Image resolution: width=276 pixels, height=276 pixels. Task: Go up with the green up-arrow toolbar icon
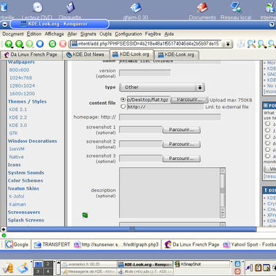[9, 43]
